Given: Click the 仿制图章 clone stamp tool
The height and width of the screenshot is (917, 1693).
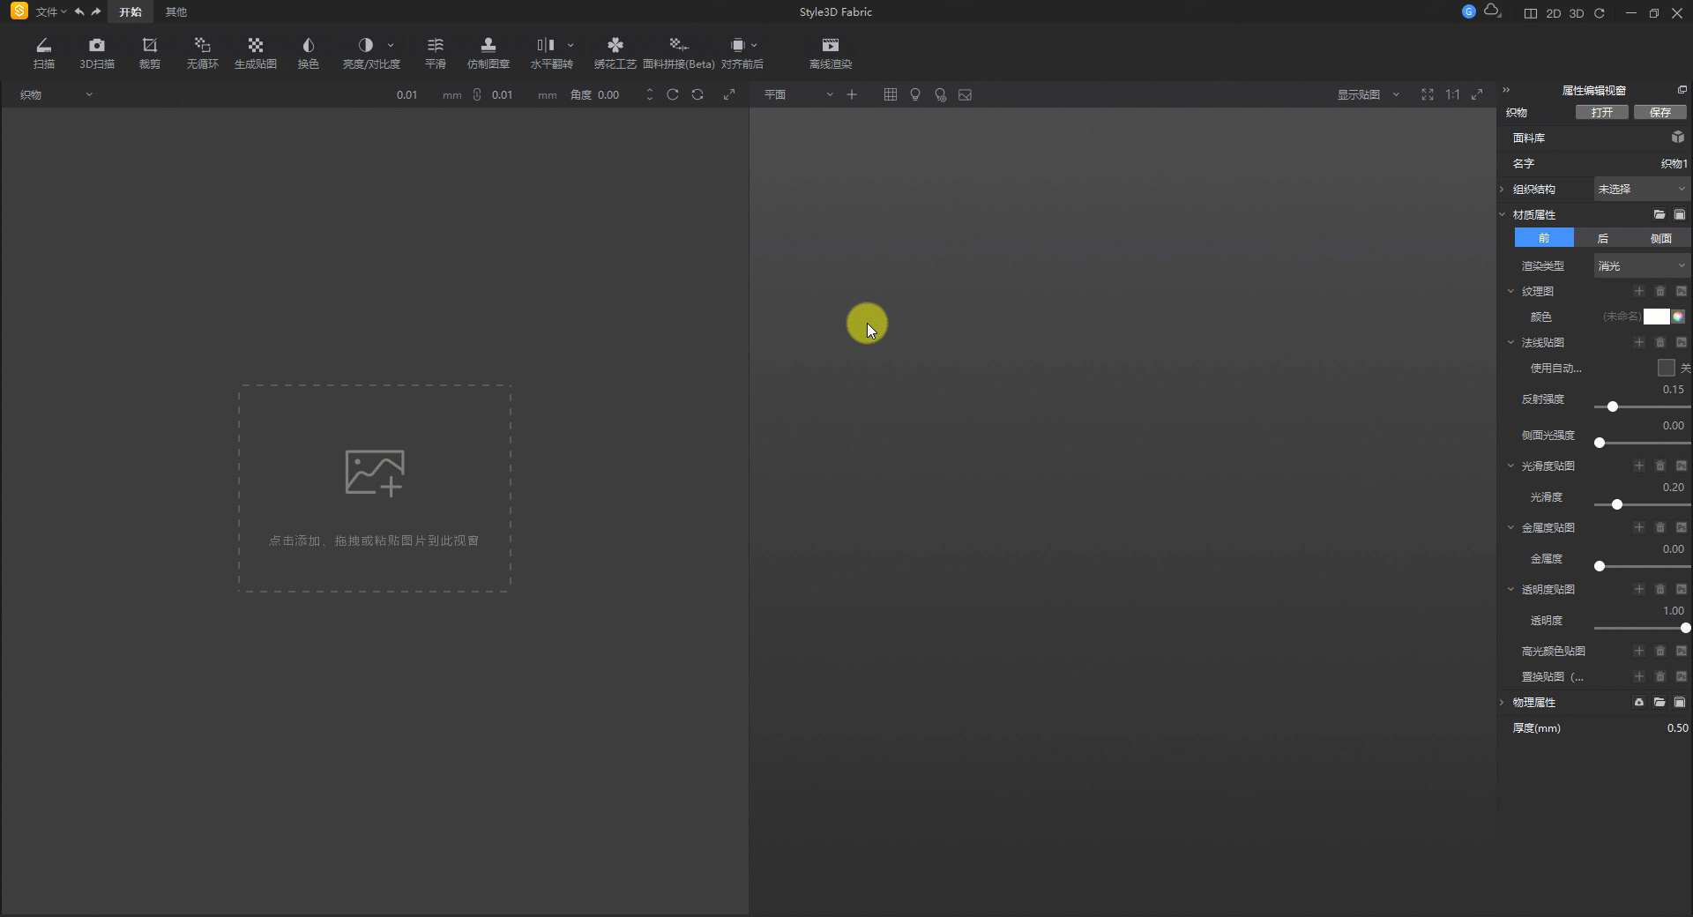Looking at the screenshot, I should coord(488,52).
